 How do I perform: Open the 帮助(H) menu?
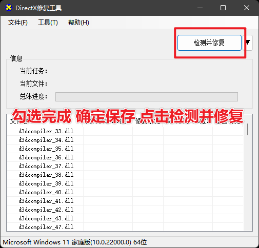pos(78,23)
